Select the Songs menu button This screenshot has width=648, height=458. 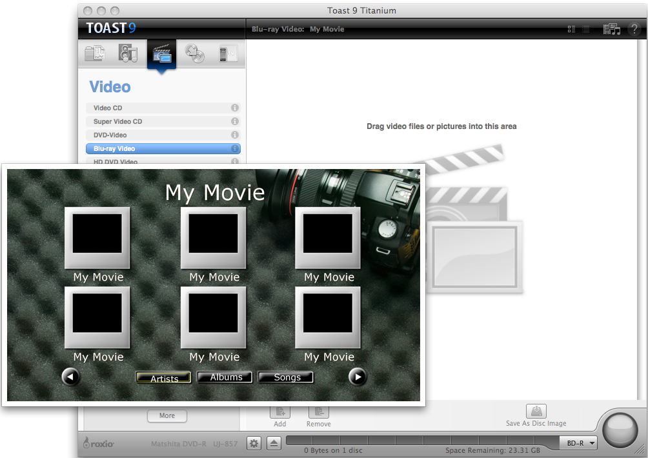(x=286, y=377)
